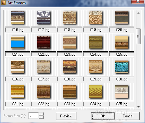
Task: Pick the 033.jpg frame thumbnail
Action: 70,92
